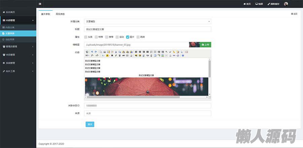Open text color picker in editor

point(103,55)
